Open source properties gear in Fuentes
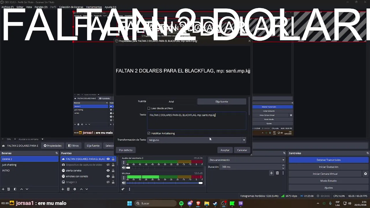Screen dimensions: 370x208 [75, 189]
